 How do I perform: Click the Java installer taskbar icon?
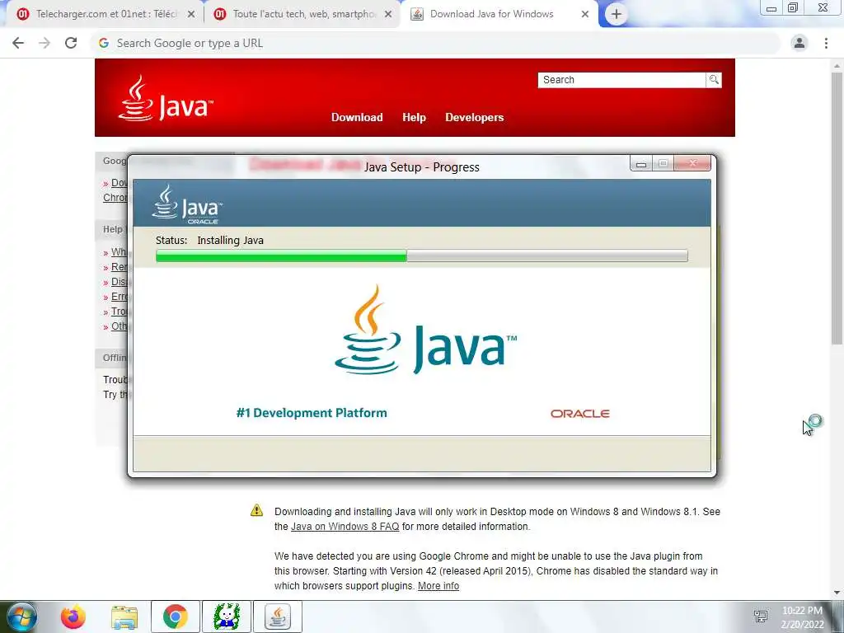click(x=278, y=617)
